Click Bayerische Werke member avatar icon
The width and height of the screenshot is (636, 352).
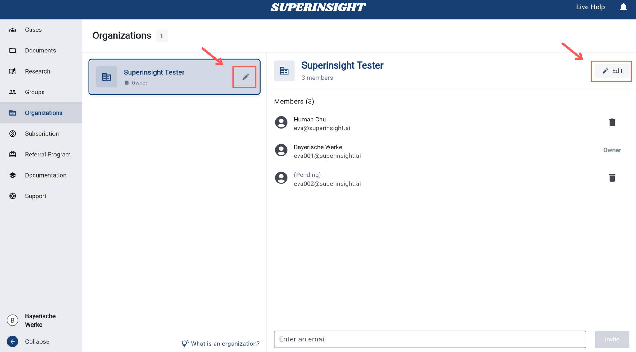(x=281, y=150)
